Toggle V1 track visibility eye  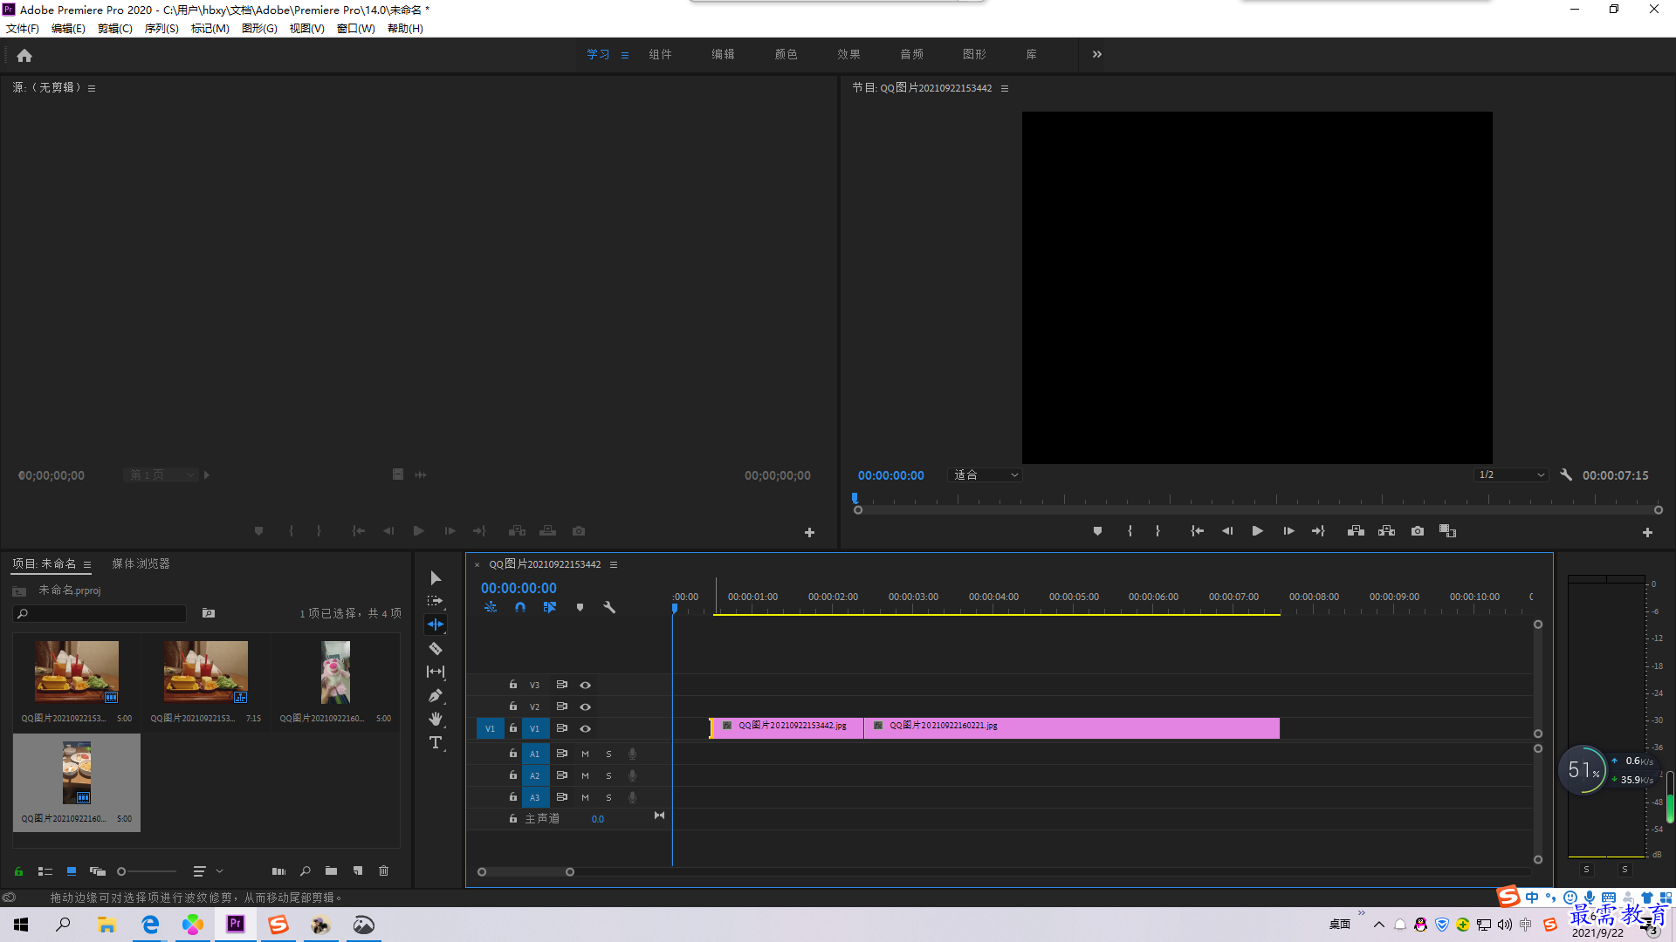[x=586, y=728]
